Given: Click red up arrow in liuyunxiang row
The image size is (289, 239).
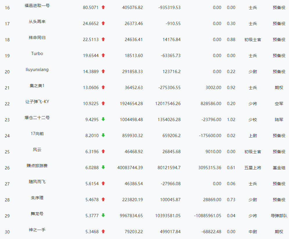Looking at the screenshot, I should [x=103, y=71].
